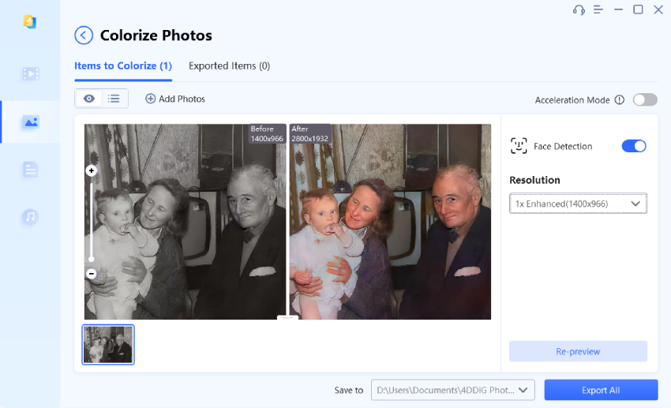Enable the Acceleration Mode switch

(644, 99)
